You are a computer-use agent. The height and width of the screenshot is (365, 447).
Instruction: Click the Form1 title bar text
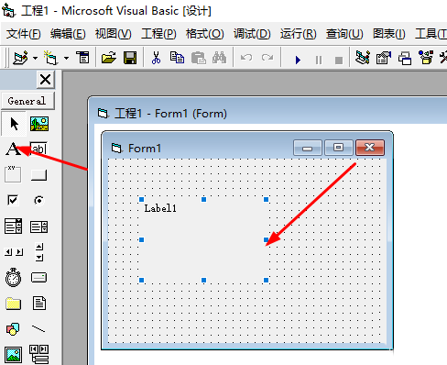click(145, 149)
